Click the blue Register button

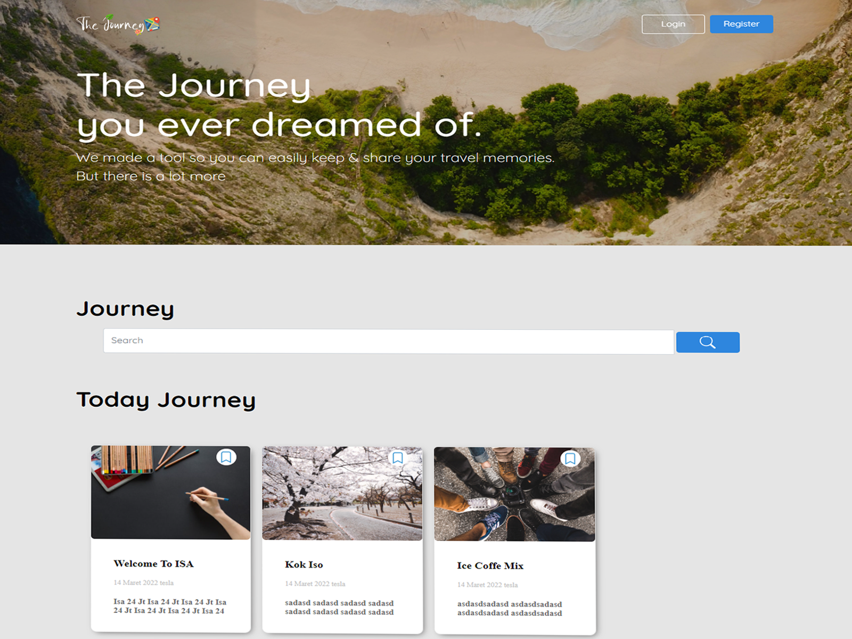coord(741,24)
